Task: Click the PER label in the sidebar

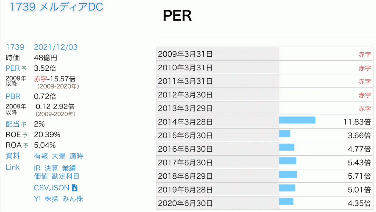Action: click(x=13, y=68)
